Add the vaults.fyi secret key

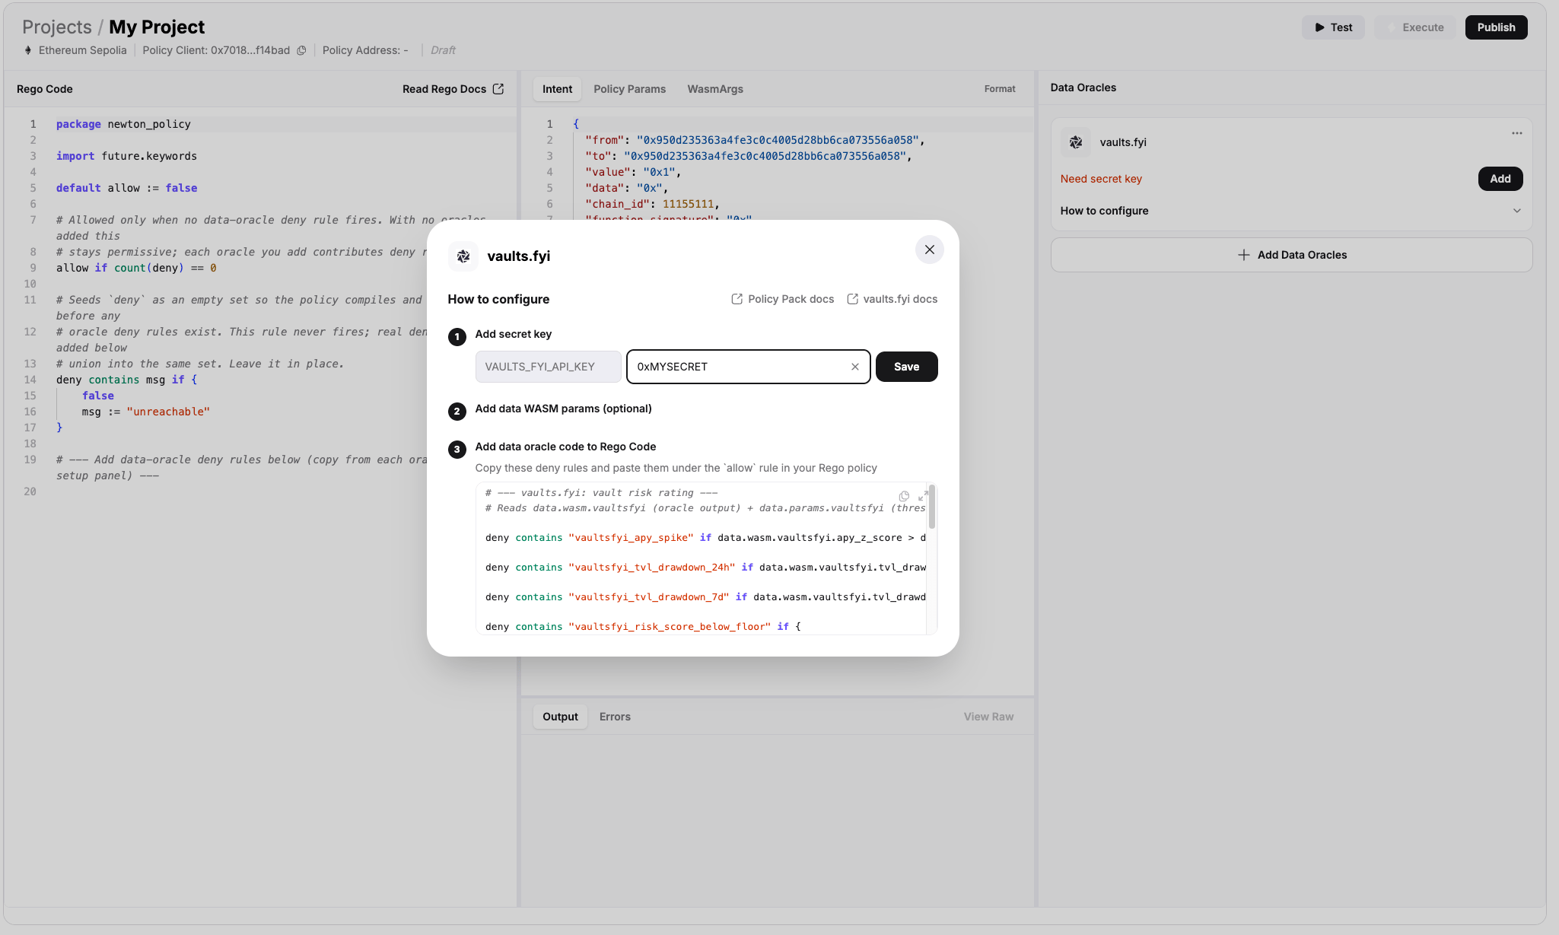coord(1500,179)
